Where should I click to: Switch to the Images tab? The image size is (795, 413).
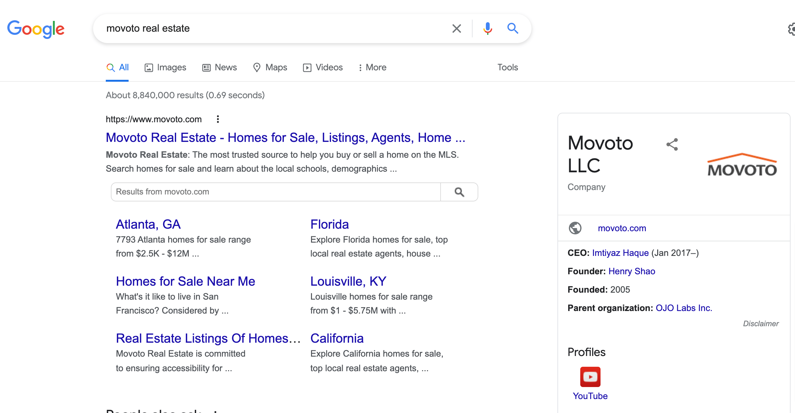tap(165, 67)
